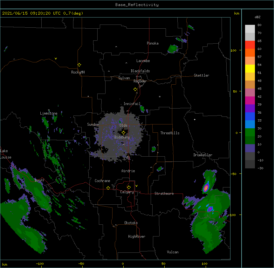Click the yellow diamond marker south of RedDeer
The height and width of the screenshot is (268, 274).
(135, 89)
